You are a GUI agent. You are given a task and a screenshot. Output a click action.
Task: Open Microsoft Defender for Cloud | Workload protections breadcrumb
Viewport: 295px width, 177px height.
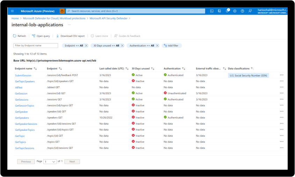click(x=54, y=18)
